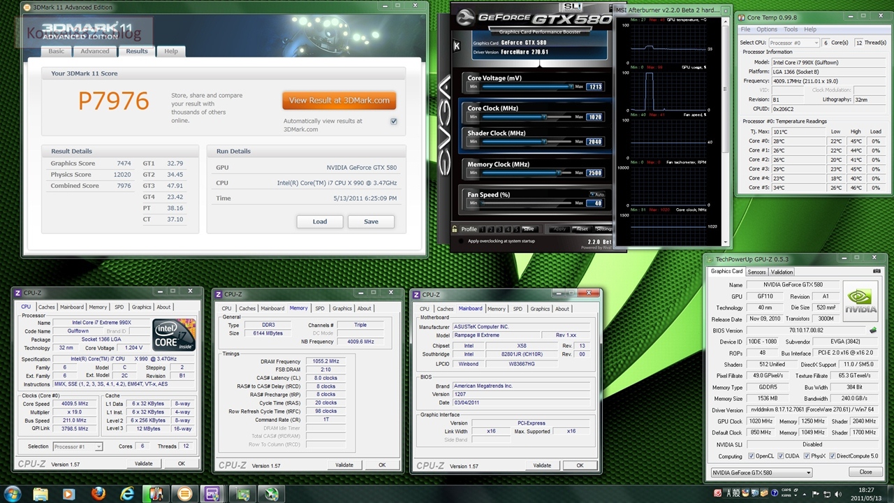Toggle DirectCompute 5.0 checkbox in GPU-Z
Viewport: 894px width, 503px height.
click(831, 456)
